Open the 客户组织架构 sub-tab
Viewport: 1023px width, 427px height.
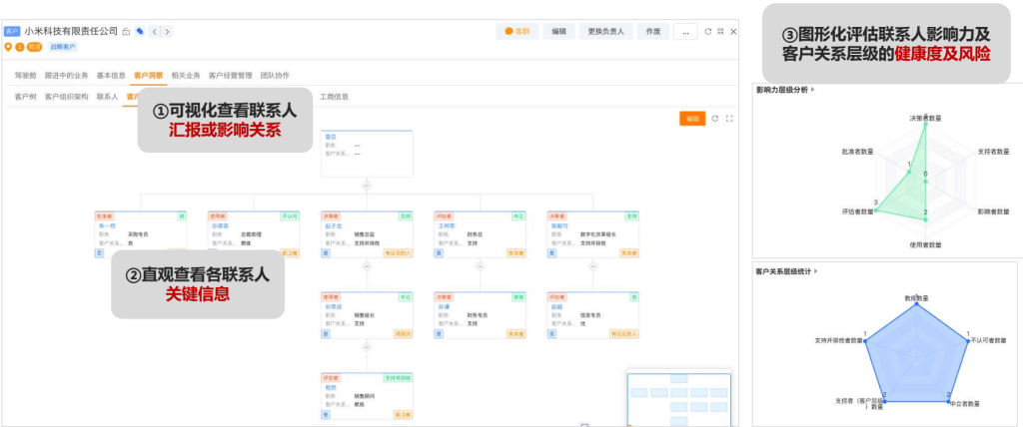tap(66, 97)
